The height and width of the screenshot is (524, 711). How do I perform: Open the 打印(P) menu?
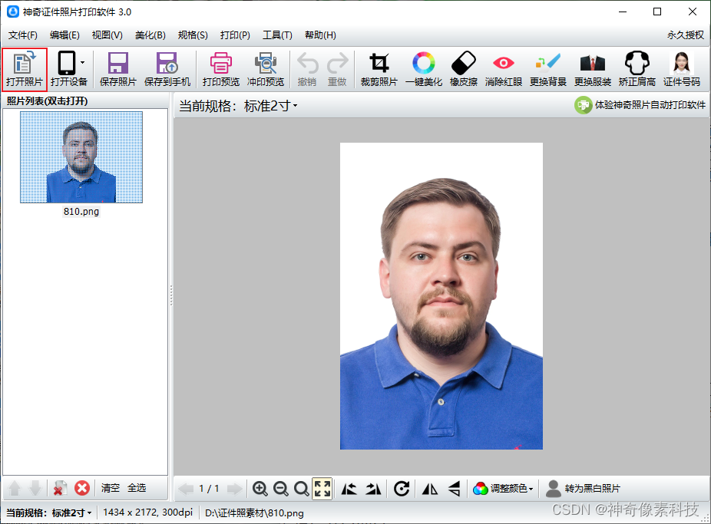(235, 35)
